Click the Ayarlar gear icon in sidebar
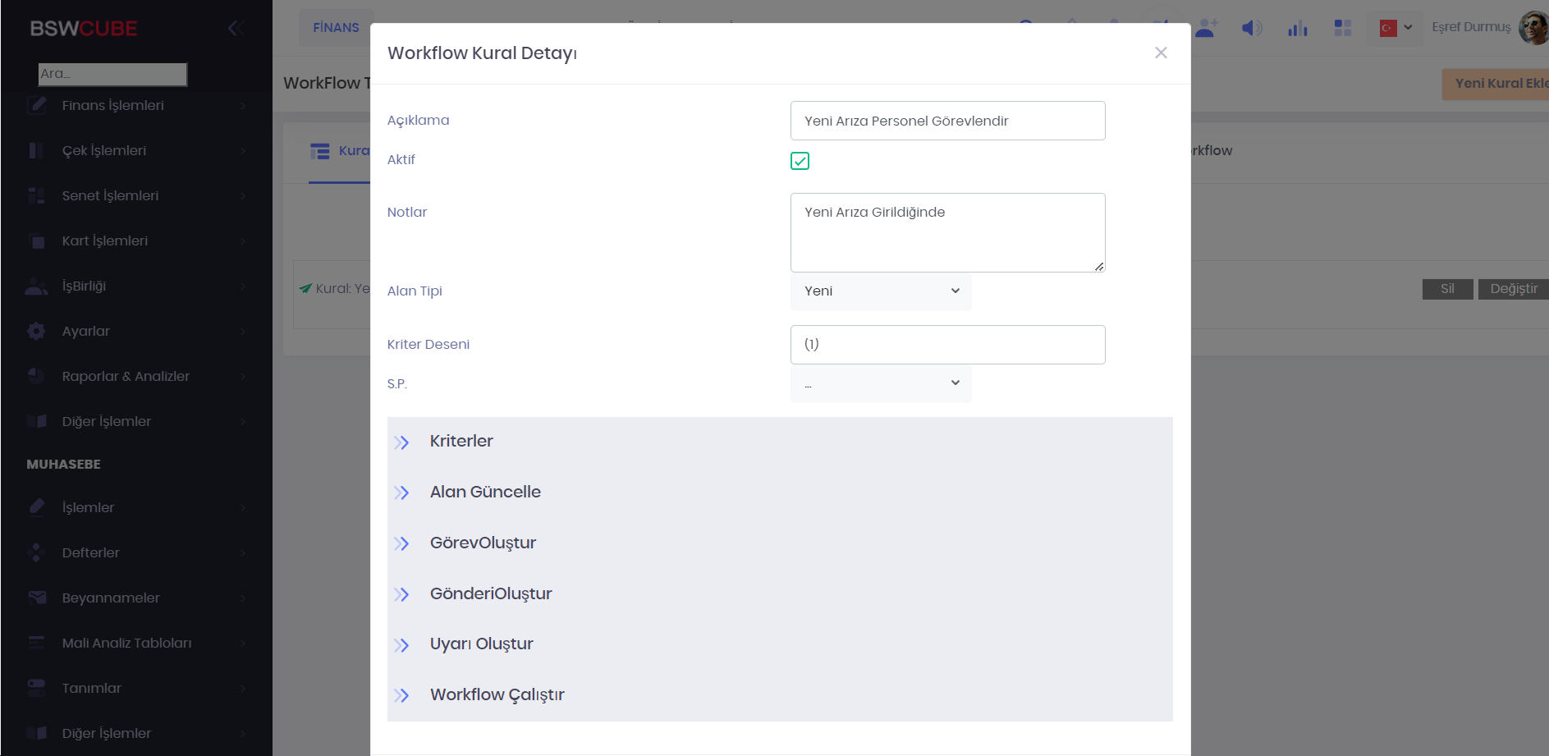Screen dimensions: 1549x756 point(36,331)
